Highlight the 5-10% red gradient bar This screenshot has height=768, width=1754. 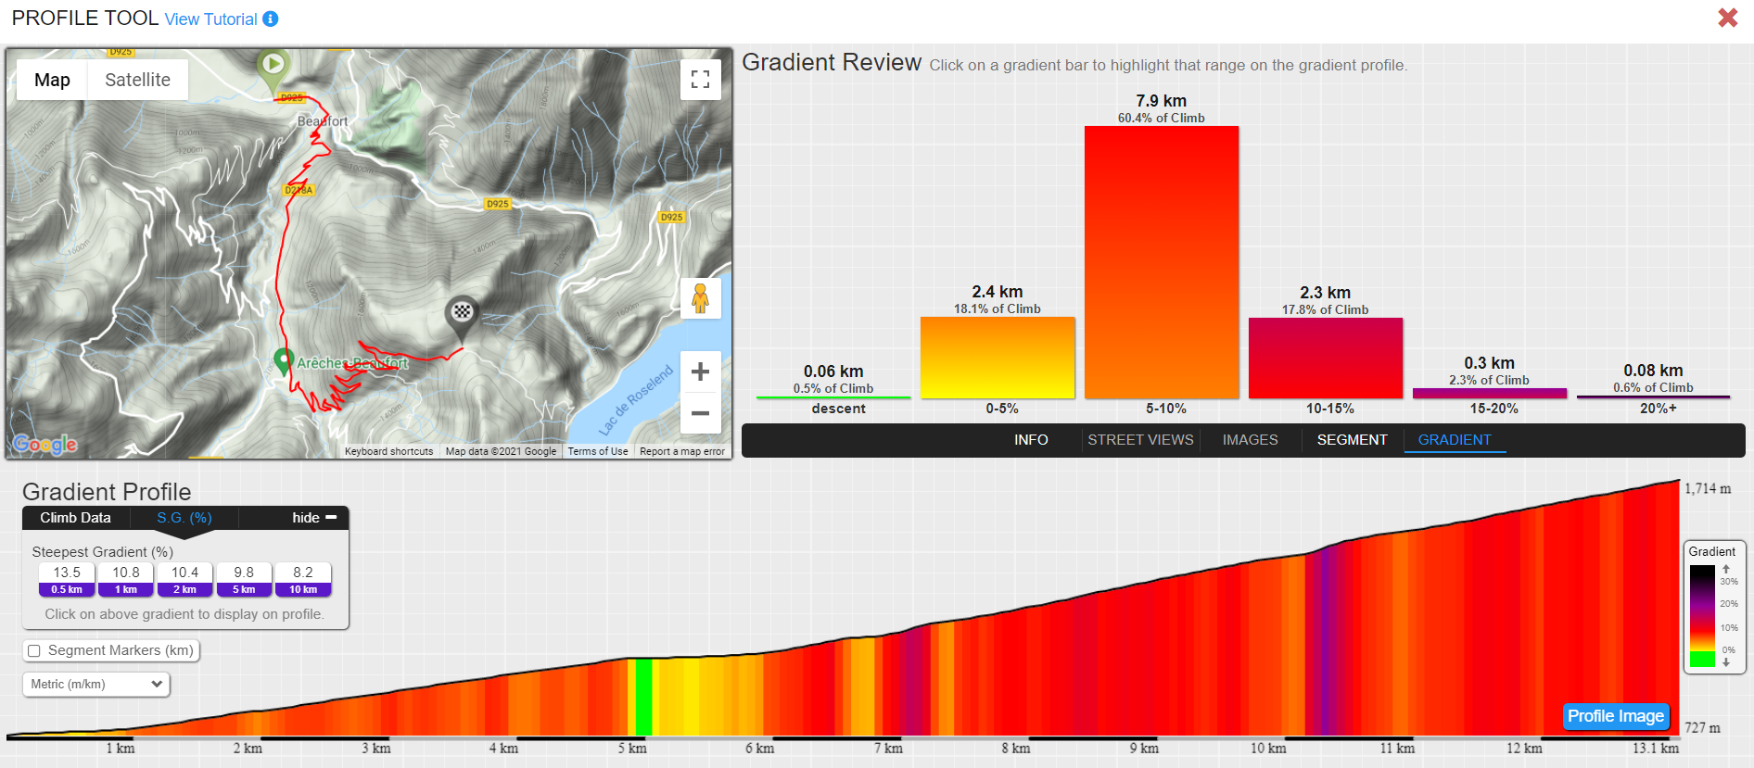coord(1162,262)
